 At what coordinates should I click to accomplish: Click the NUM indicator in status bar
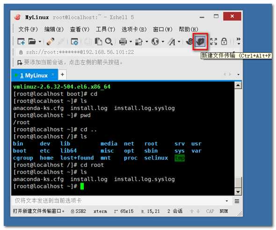coord(224,211)
